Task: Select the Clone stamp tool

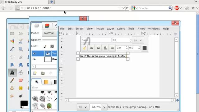Action: (x=12, y=88)
